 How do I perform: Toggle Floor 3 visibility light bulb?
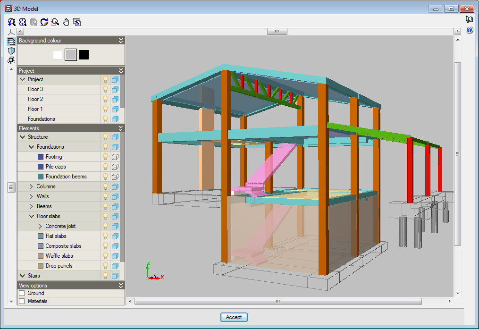point(105,89)
